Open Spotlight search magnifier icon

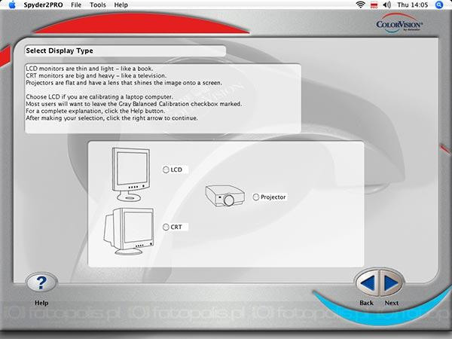click(438, 5)
